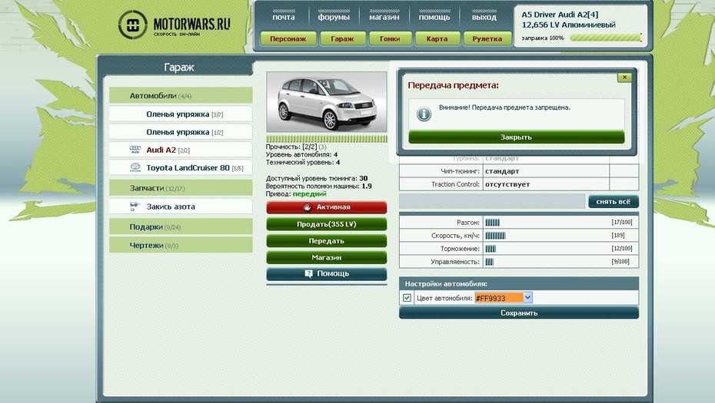Click the car durability striped bar
This screenshot has width=715, height=403.
tap(327, 139)
